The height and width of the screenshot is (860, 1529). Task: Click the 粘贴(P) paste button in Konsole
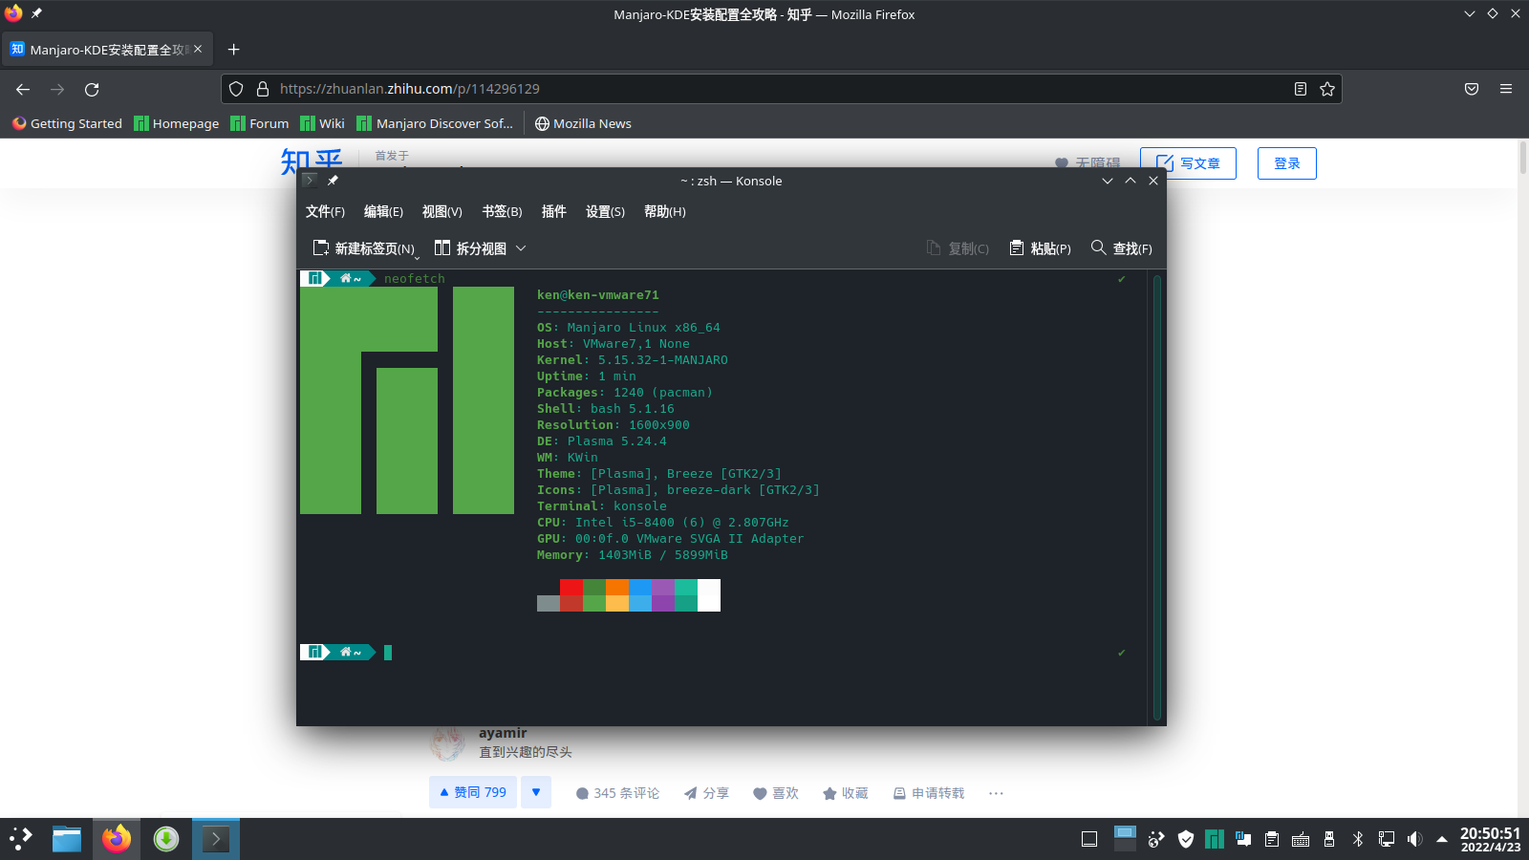(1041, 248)
